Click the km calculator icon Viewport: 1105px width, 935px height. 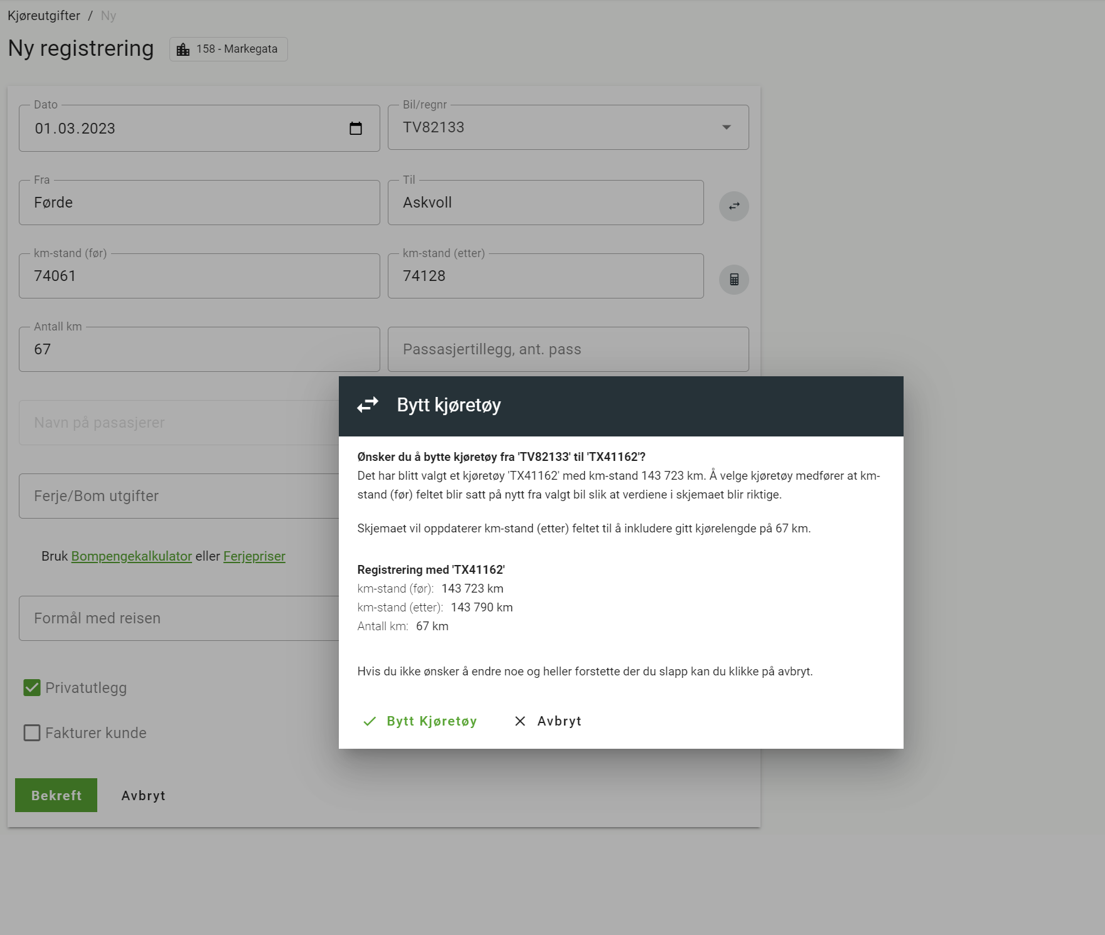(x=734, y=280)
